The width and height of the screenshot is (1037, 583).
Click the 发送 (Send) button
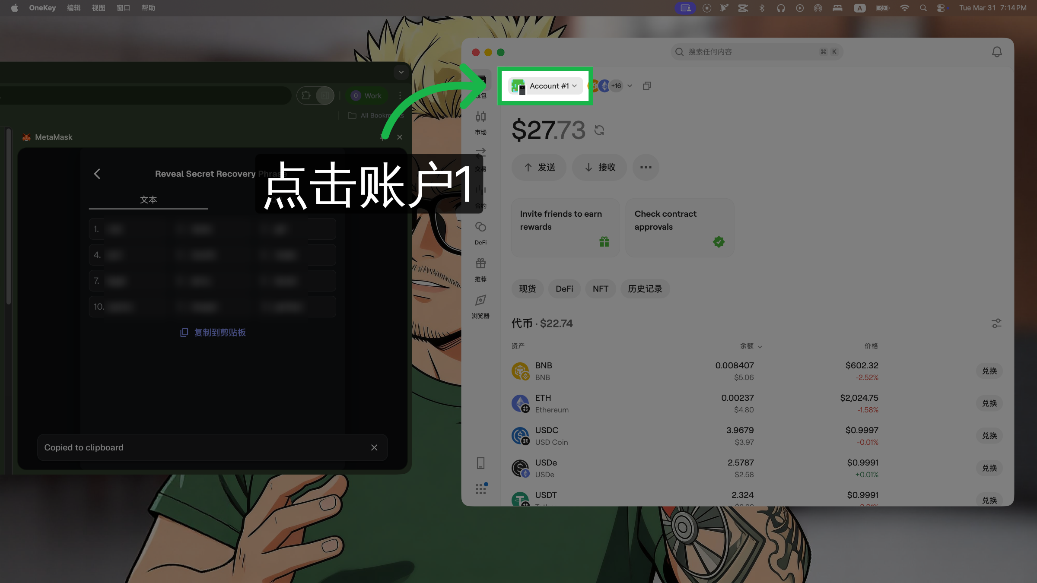pos(539,168)
